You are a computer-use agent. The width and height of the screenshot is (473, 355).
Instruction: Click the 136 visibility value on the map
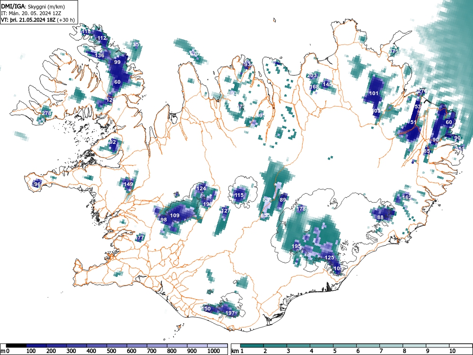pyautogui.click(x=99, y=55)
